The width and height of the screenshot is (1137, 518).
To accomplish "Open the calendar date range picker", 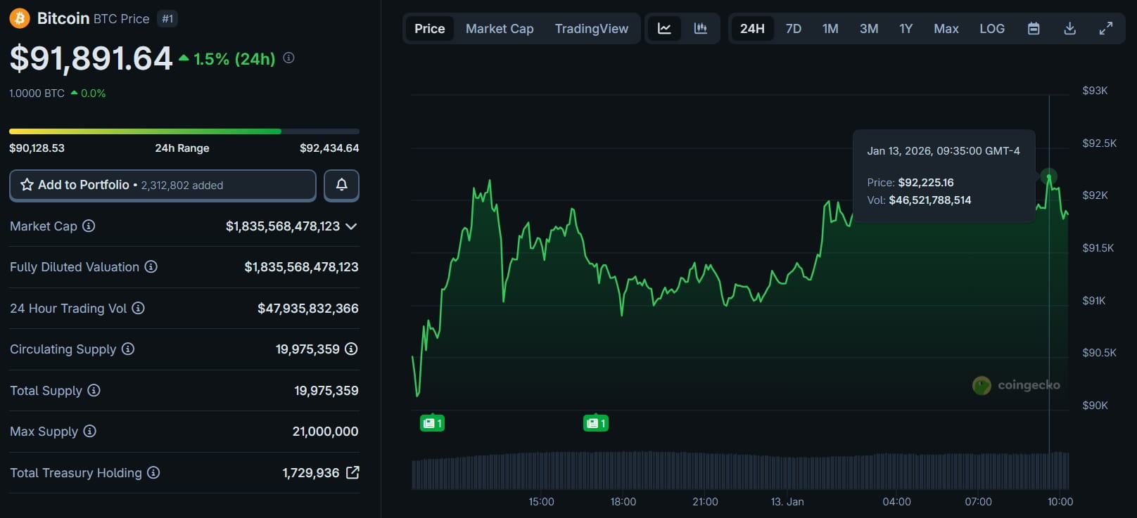I will click(1034, 29).
